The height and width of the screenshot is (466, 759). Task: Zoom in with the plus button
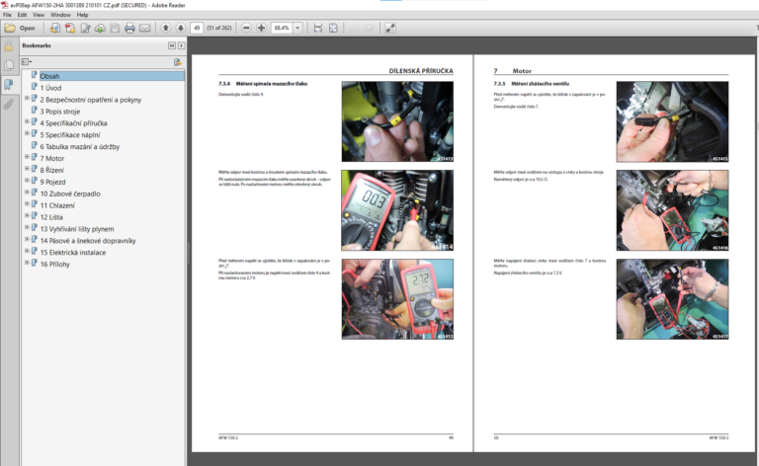(261, 28)
